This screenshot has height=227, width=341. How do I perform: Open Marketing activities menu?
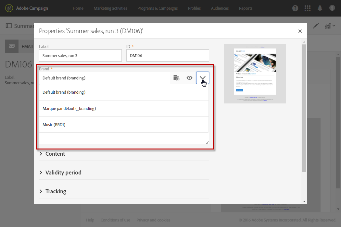[x=110, y=8]
